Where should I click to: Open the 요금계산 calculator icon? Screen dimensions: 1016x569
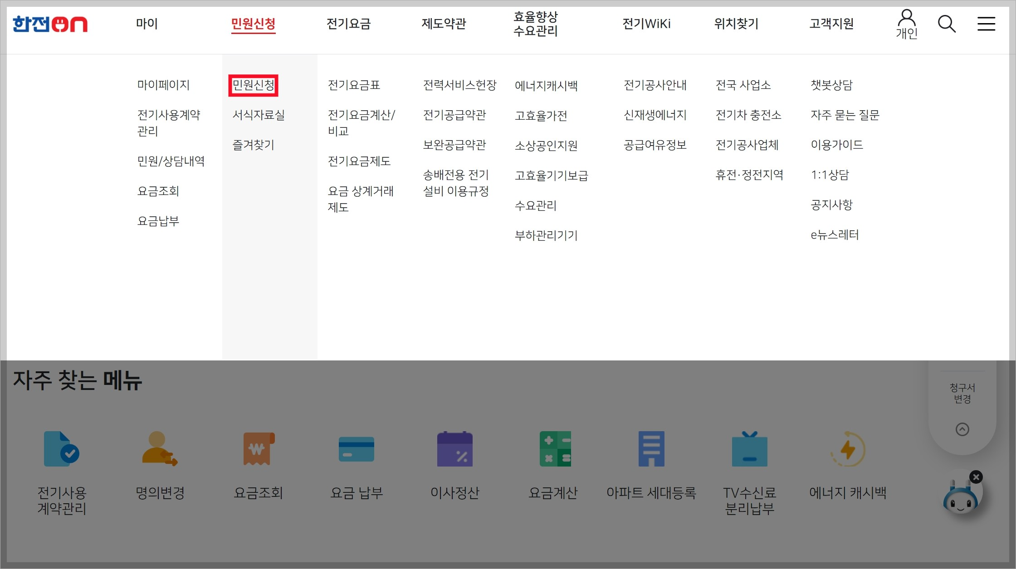[555, 449]
